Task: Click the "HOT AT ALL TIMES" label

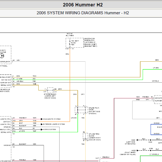Action: 70,35
